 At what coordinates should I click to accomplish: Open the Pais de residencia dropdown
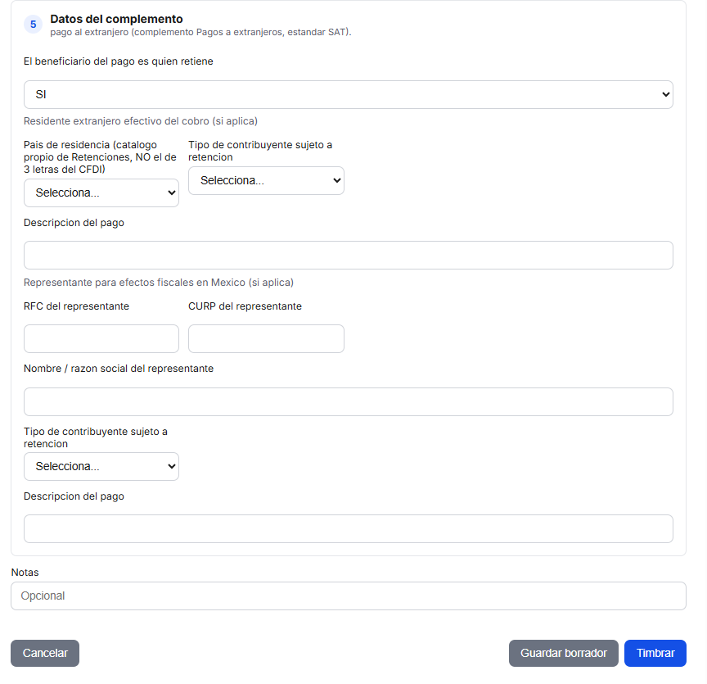pyautogui.click(x=101, y=193)
